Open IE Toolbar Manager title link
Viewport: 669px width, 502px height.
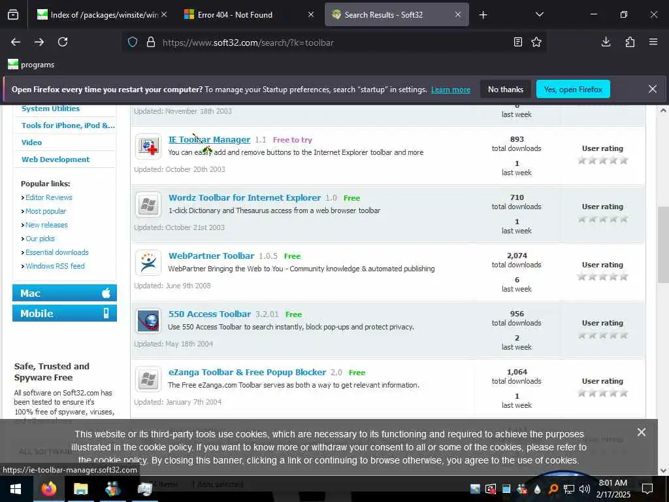tap(210, 140)
